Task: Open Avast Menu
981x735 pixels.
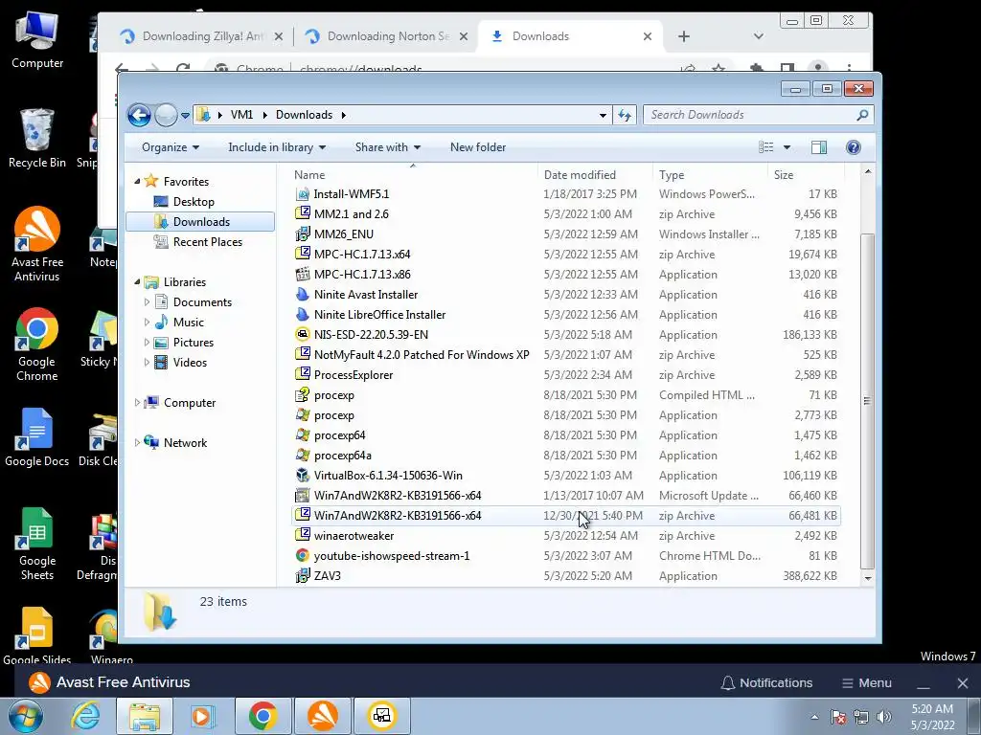Action: click(866, 683)
